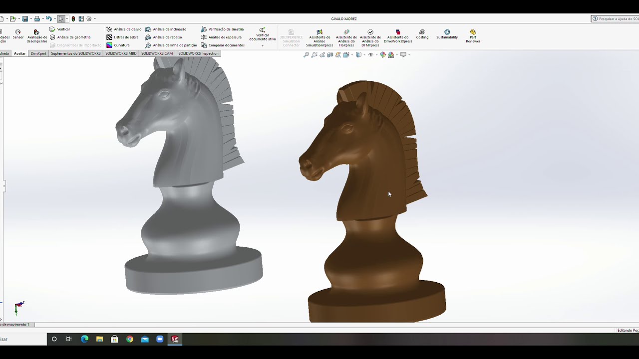The image size is (639, 359).
Task: Open the Options gear icon
Action: point(89,19)
